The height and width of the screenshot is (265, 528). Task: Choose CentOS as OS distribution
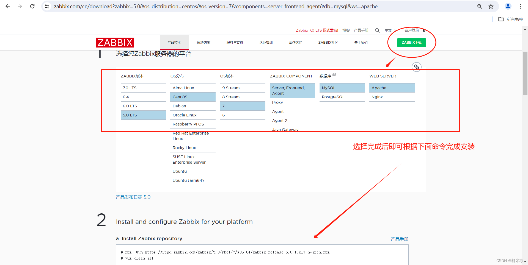coord(193,97)
